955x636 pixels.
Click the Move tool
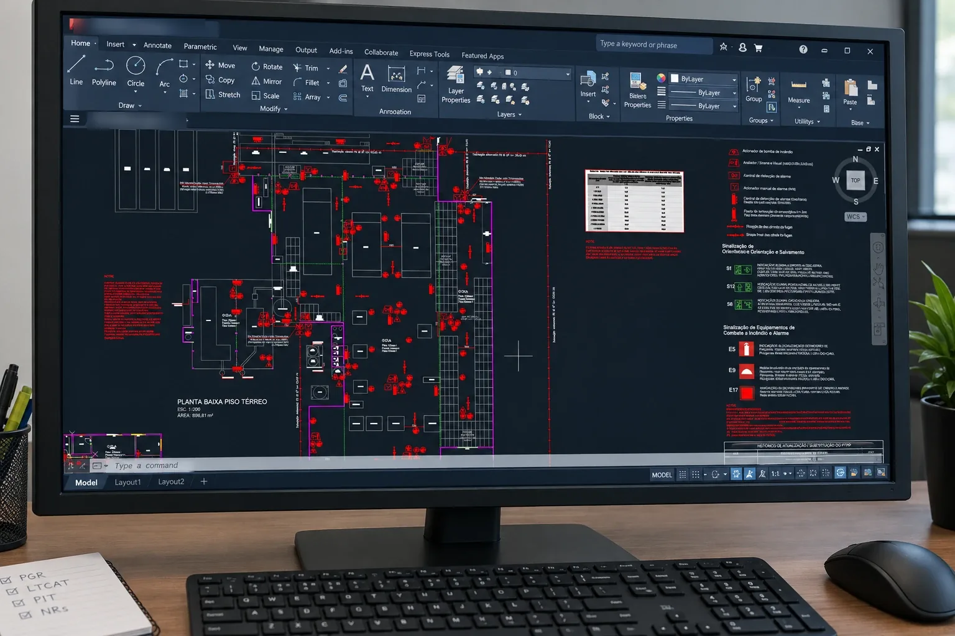[220, 65]
